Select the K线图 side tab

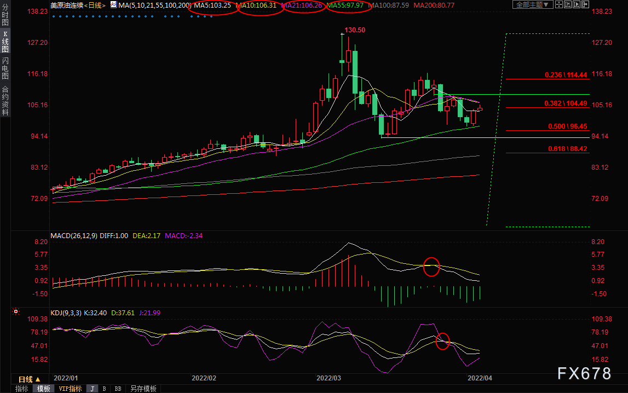coord(5,41)
